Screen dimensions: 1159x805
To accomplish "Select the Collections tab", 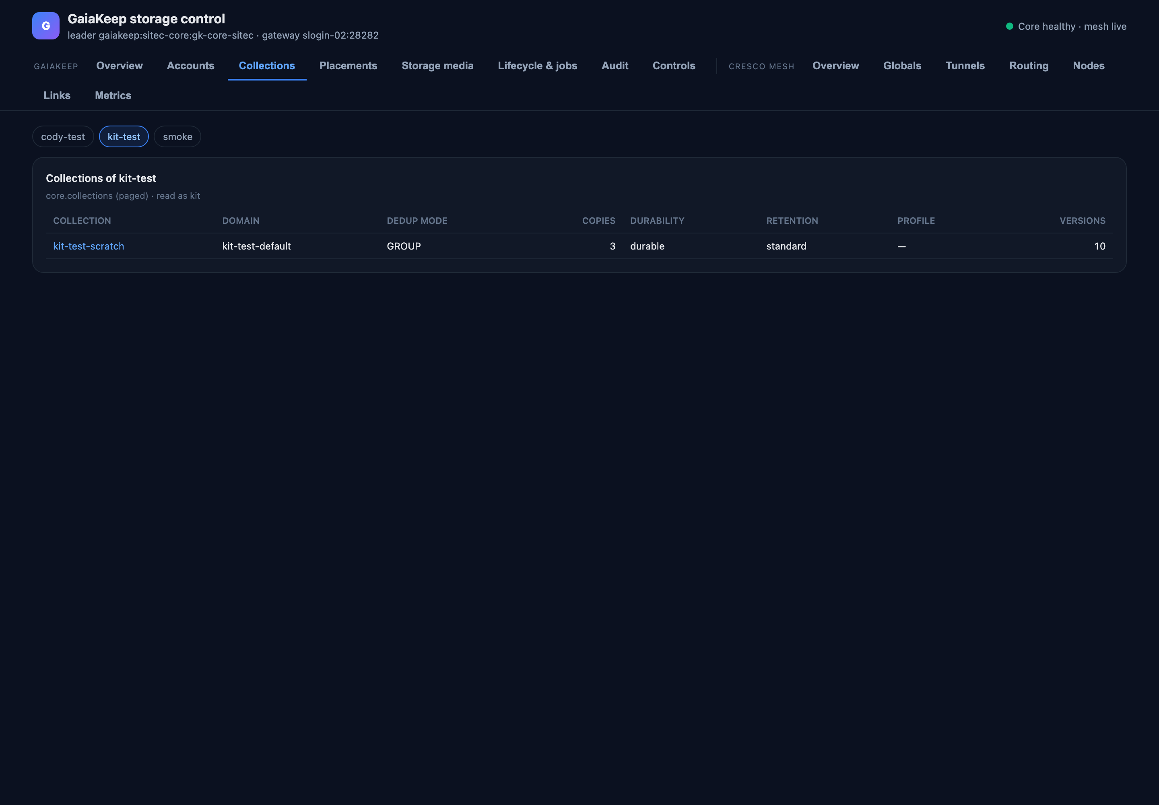I will coord(267,66).
